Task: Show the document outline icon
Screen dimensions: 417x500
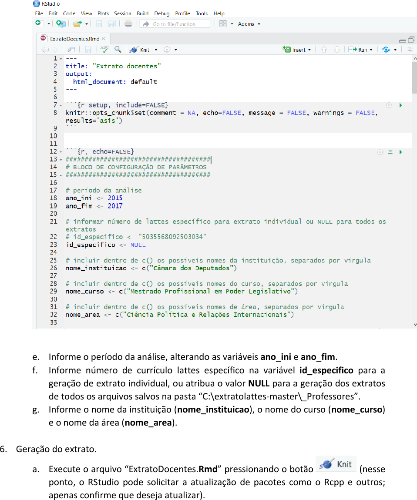Action: pos(410,50)
